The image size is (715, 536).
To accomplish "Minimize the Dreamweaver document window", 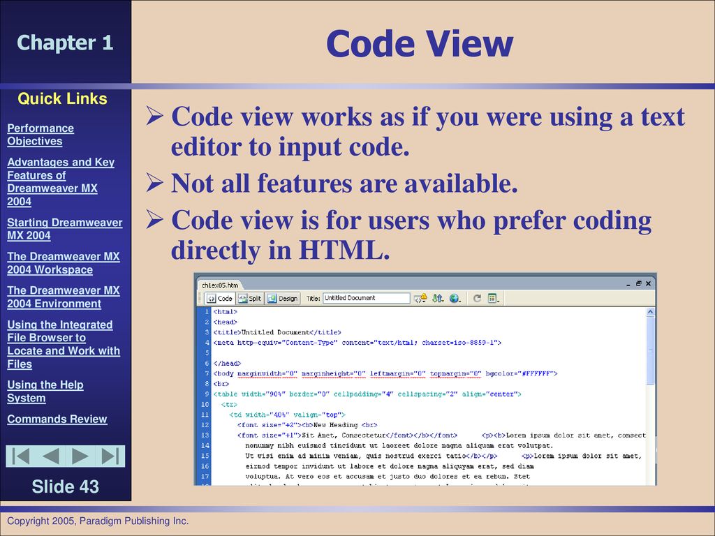I will click(x=628, y=284).
